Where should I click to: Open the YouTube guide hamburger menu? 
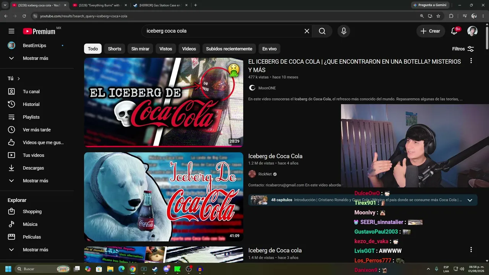[11, 31]
